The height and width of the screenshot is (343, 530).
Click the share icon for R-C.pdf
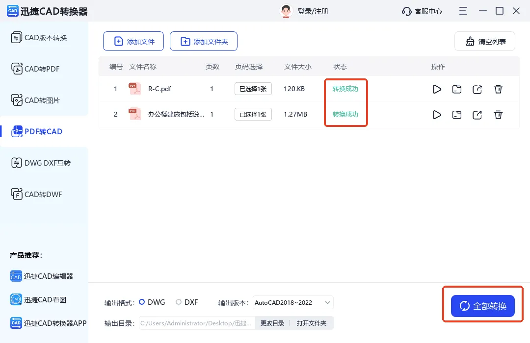pos(477,89)
